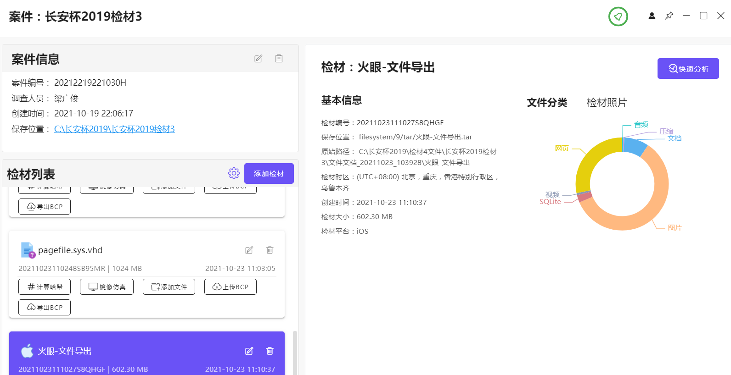Switch to the 检材照片 tab
Image resolution: width=731 pixels, height=375 pixels.
[607, 103]
